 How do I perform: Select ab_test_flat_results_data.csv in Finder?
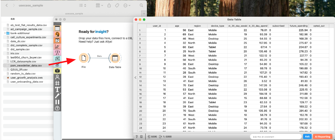click(x=28, y=25)
